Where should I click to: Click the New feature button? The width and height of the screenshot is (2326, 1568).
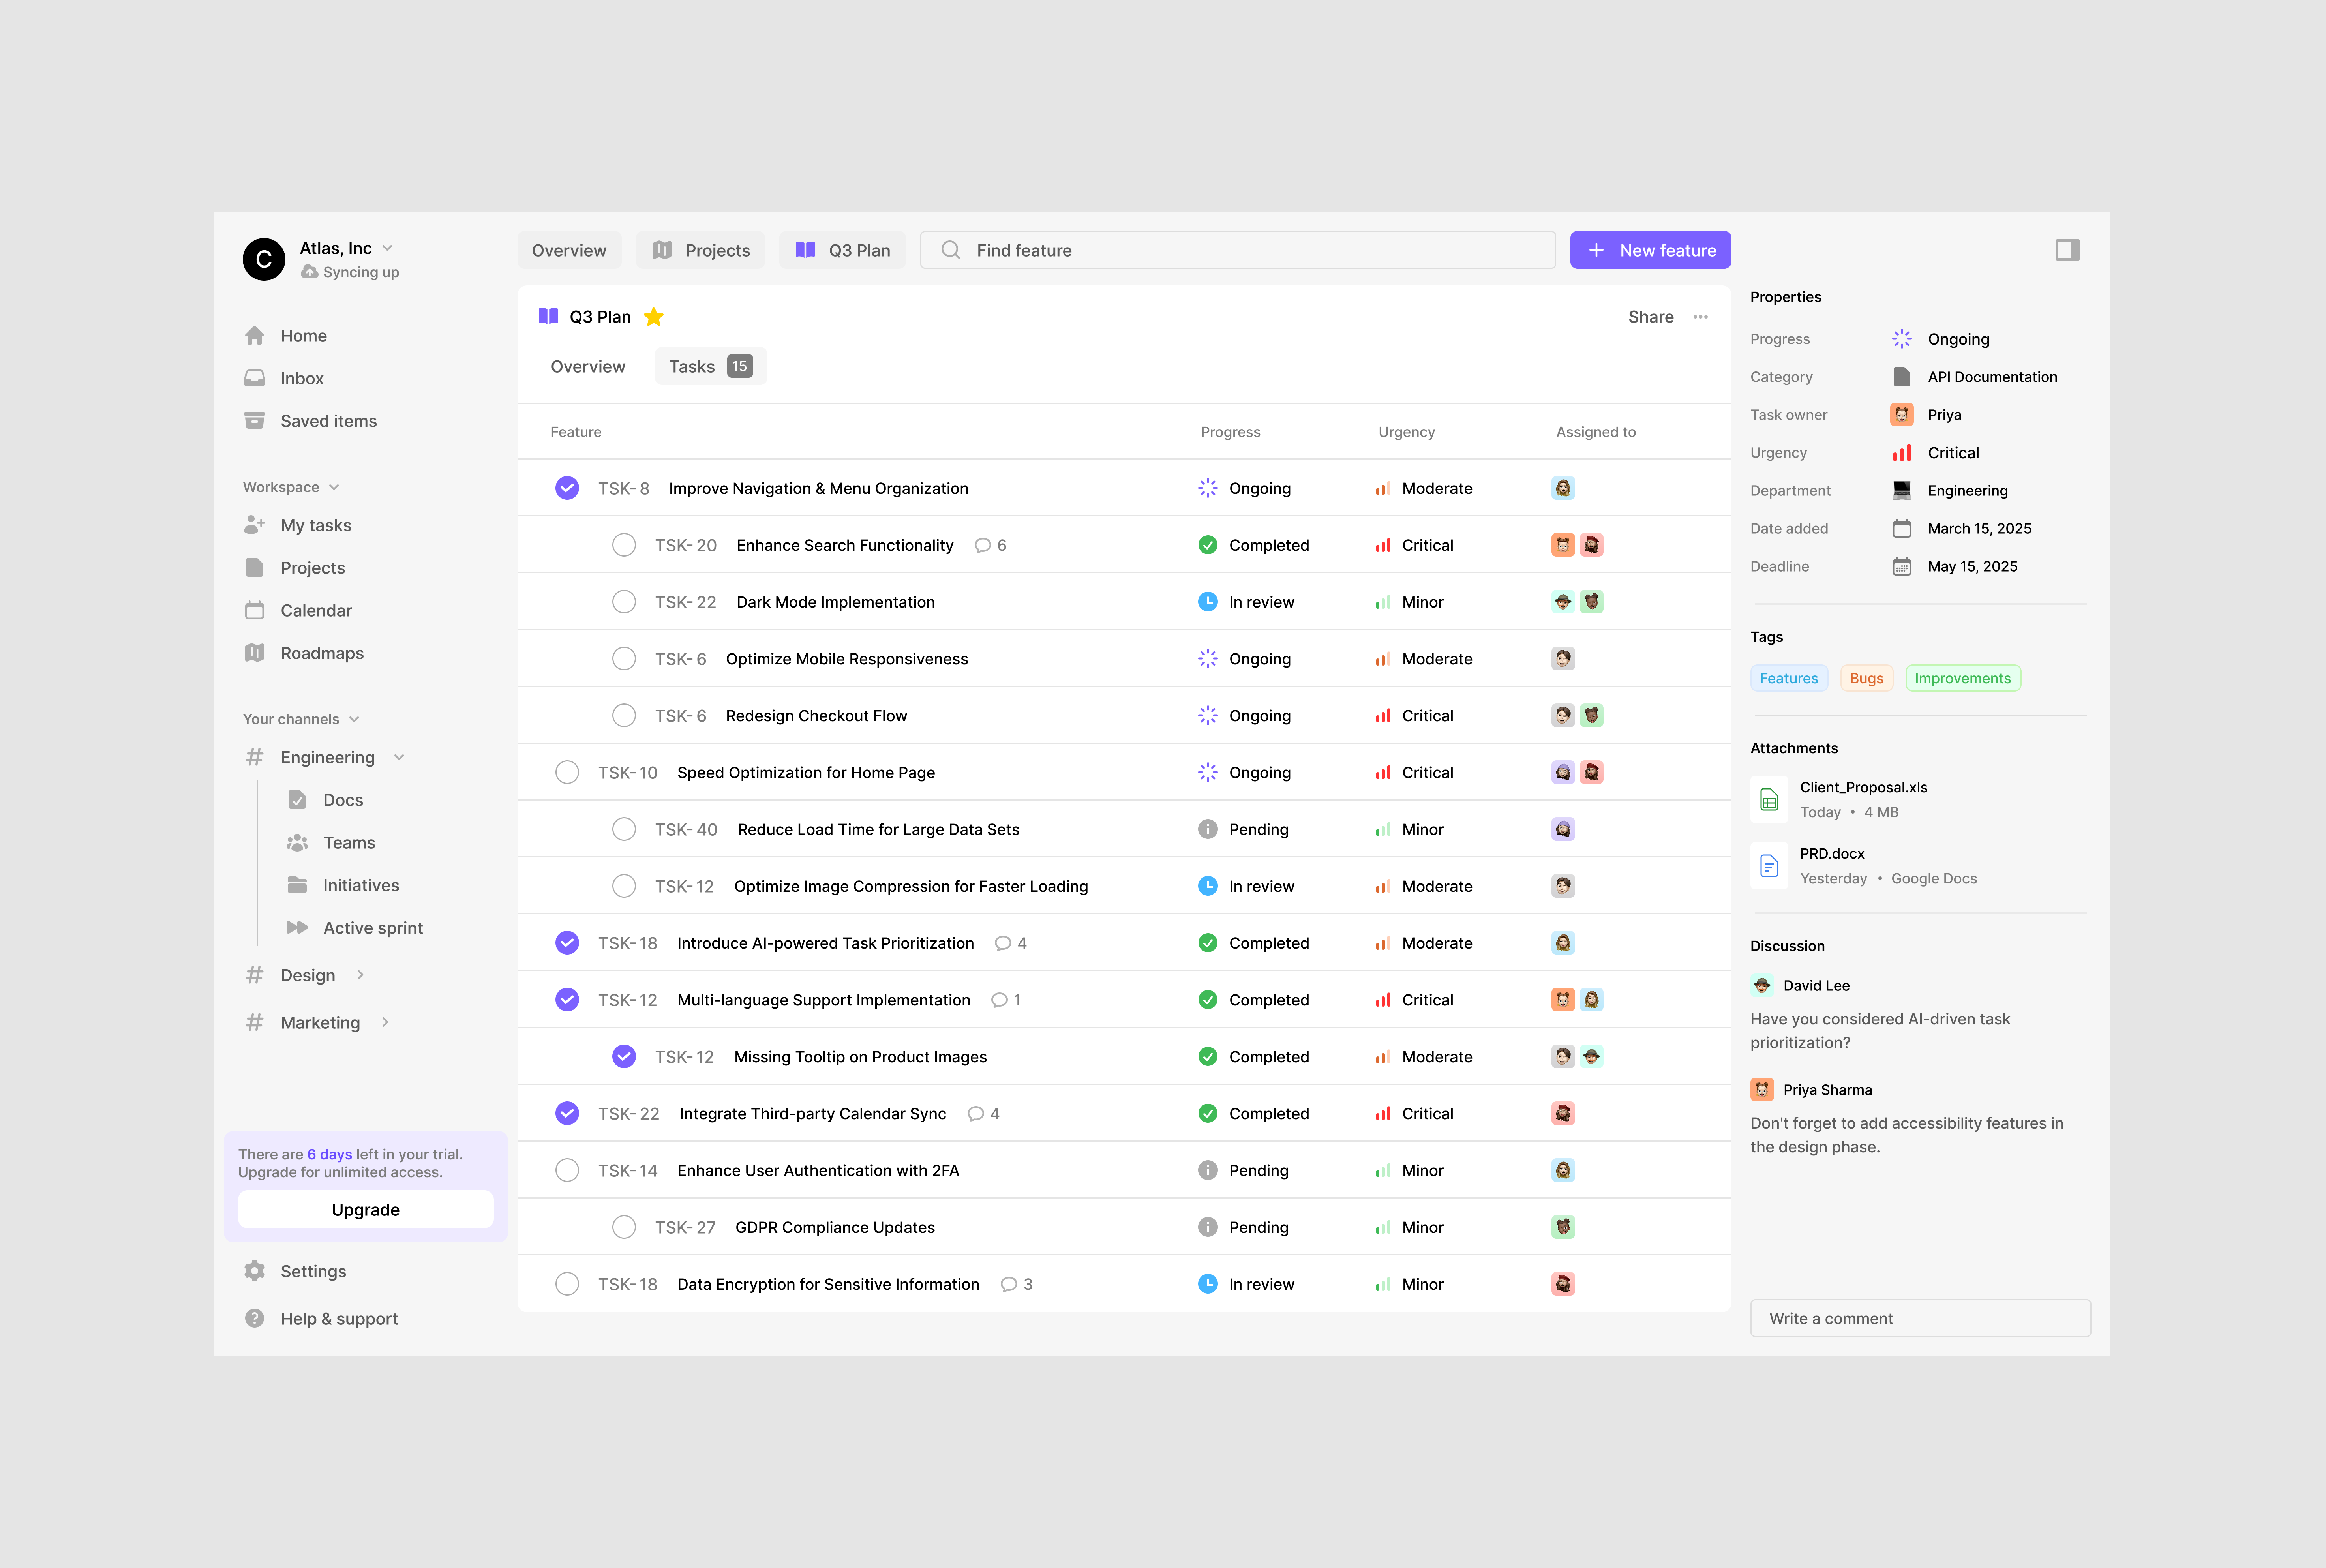coord(1651,250)
